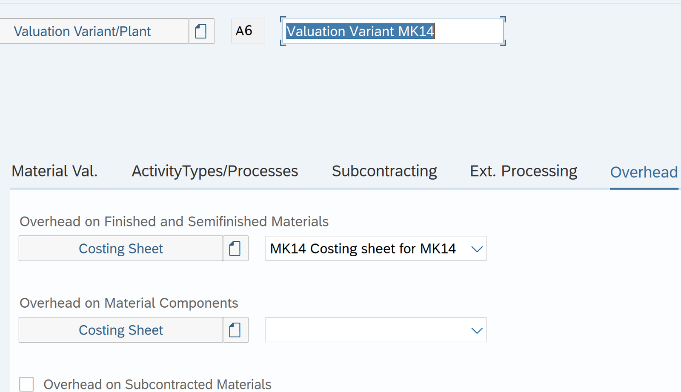
Task: Select the Ext. Processing tab
Action: pyautogui.click(x=524, y=171)
